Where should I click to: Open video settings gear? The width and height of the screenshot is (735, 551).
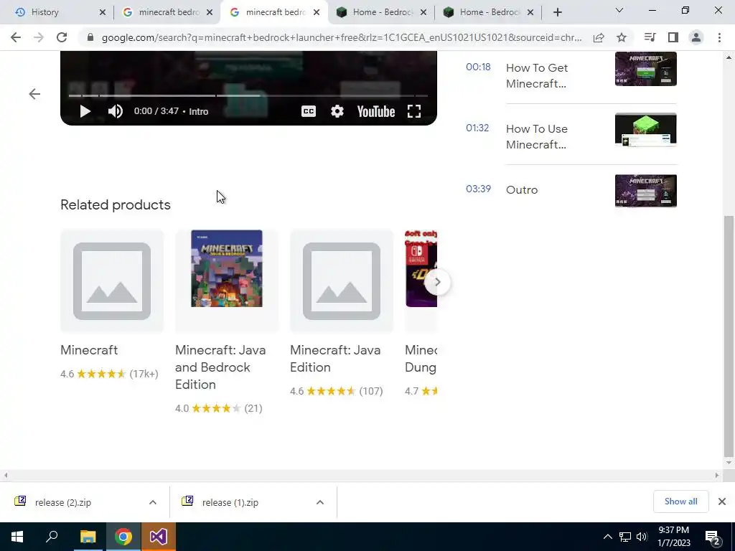[337, 111]
